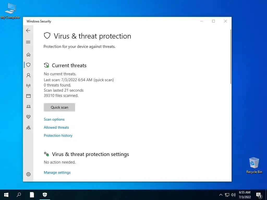Image resolution: width=267 pixels, height=200 pixels.
Task: Click '0 threats found.' text
Action: point(57,85)
